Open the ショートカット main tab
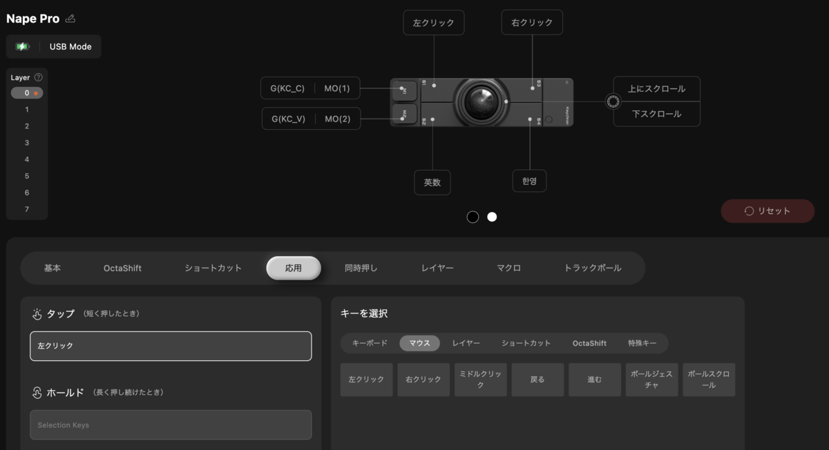The image size is (829, 450). click(x=213, y=268)
